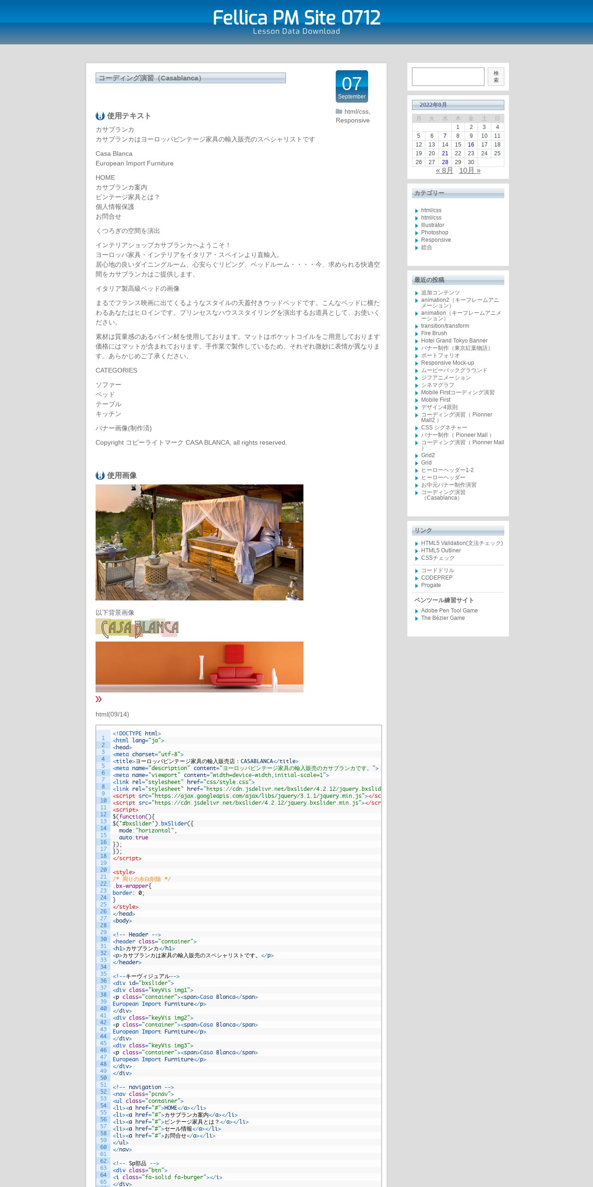Image resolution: width=593 pixels, height=1187 pixels.
Task: Open HTML5 Outliner link
Action: 441,551
